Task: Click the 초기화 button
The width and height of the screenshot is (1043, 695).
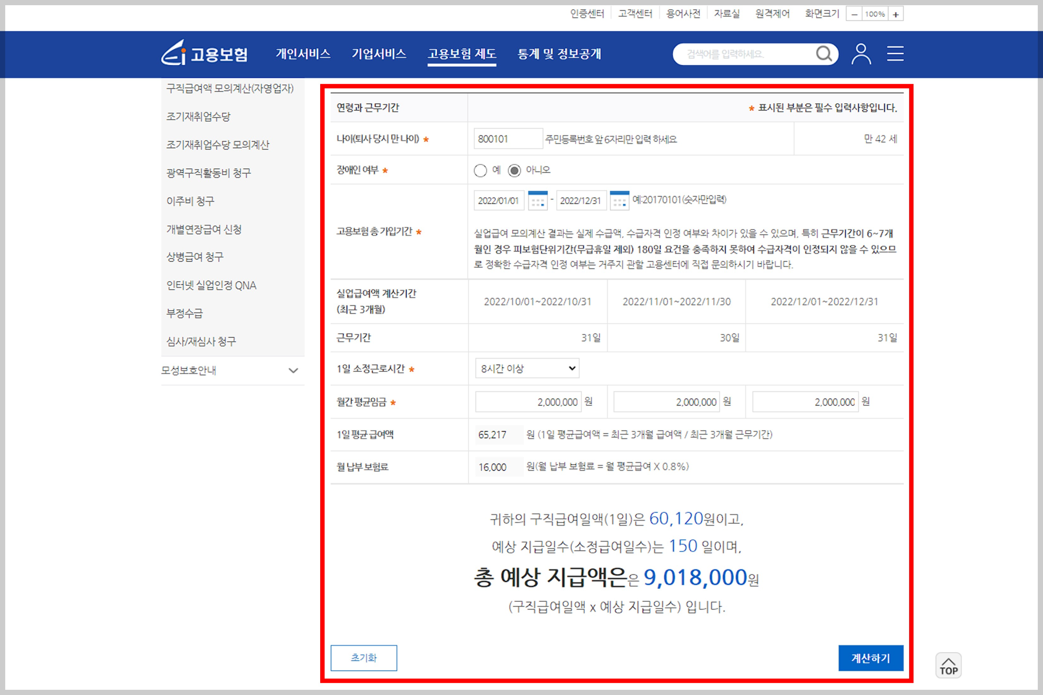Action: (x=364, y=658)
